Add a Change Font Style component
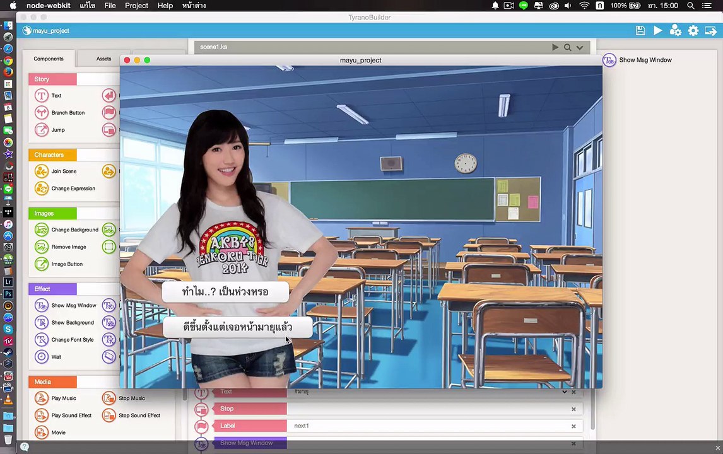Image resolution: width=723 pixels, height=454 pixels. (64, 340)
